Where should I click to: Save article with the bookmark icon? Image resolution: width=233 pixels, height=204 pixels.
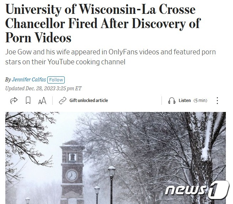[28, 100]
